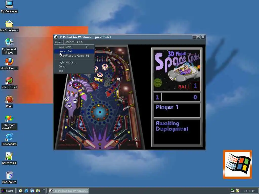This screenshot has width=259, height=194.
Task: Select My Network Places icon
Action: click(9, 46)
